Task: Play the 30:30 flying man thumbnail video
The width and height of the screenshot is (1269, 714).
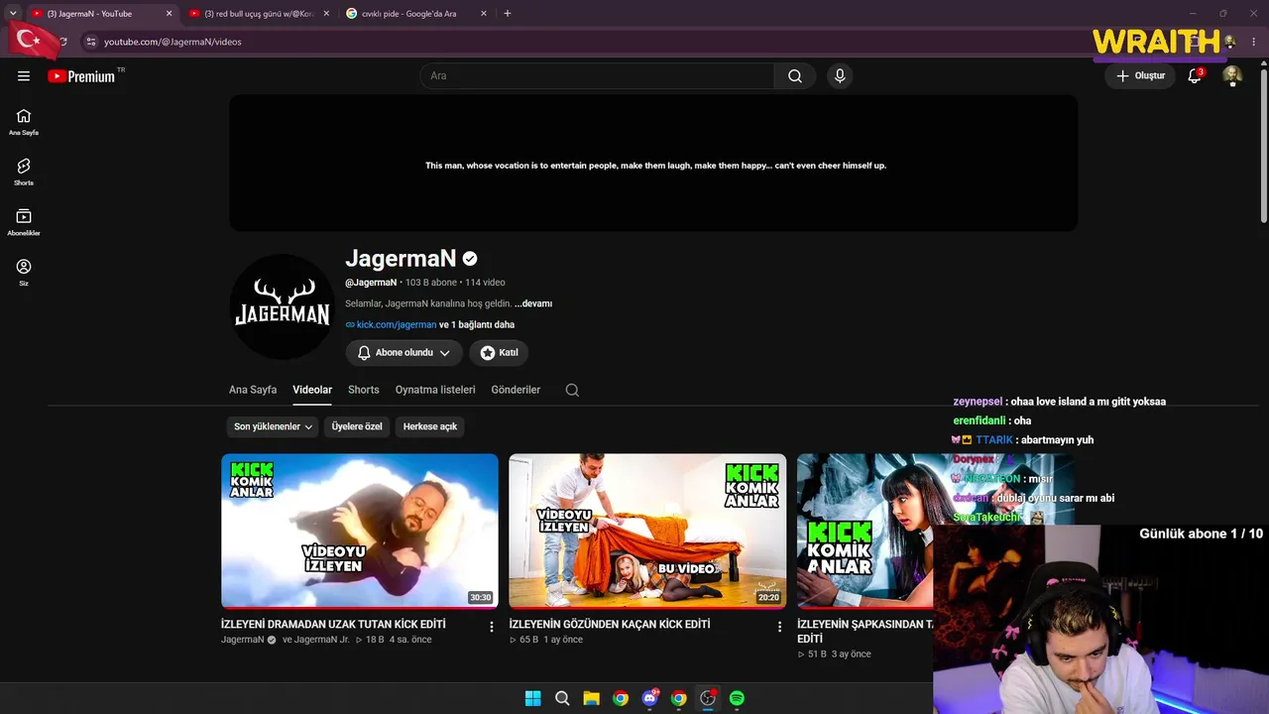Action: click(x=360, y=531)
